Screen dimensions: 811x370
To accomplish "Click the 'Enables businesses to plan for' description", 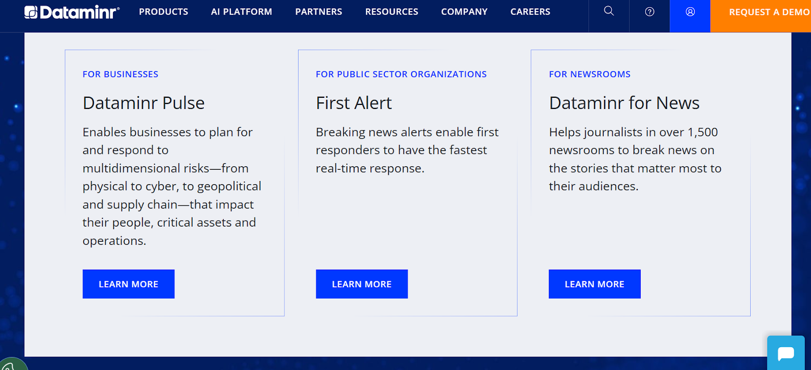I will 172,186.
